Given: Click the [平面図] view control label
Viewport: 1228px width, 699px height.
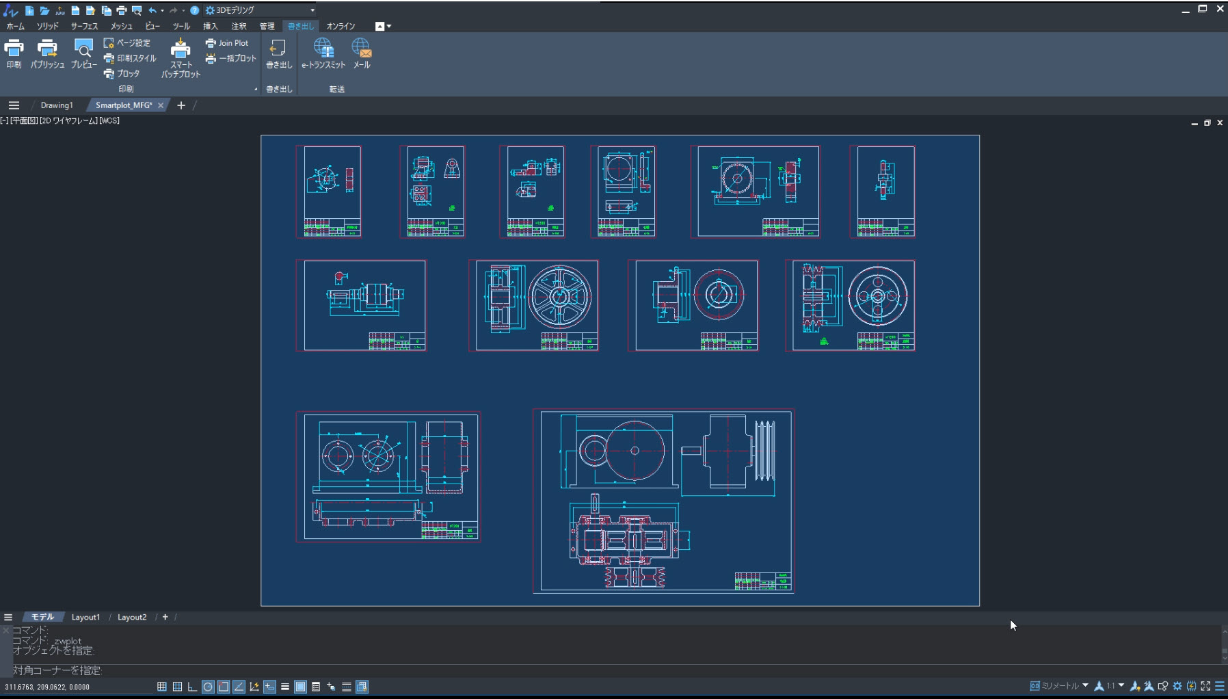Looking at the screenshot, I should [x=25, y=120].
